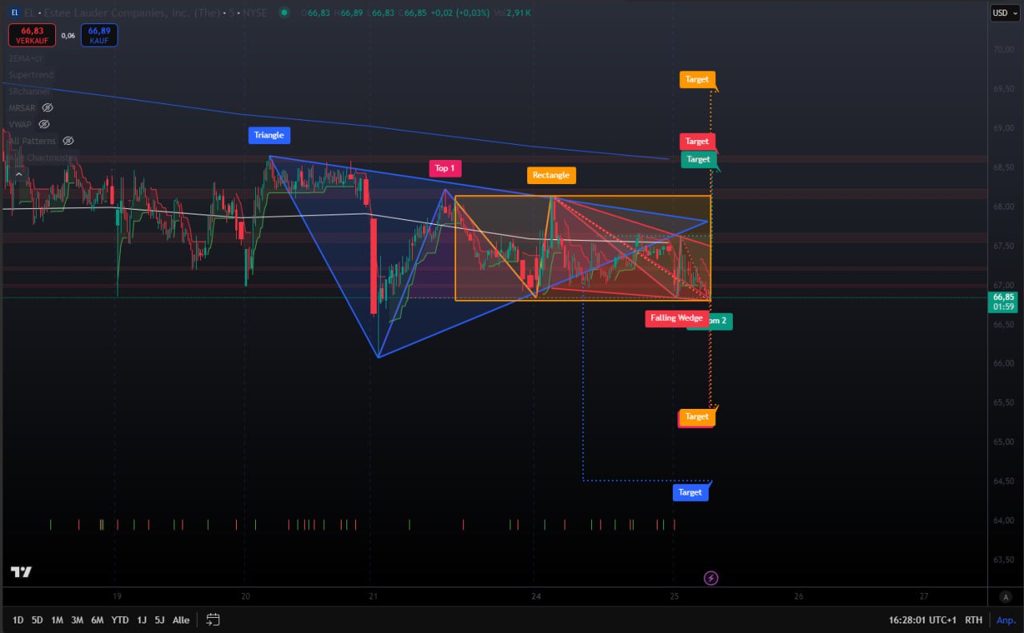Click the TradingView logo icon
Screen dimensions: 1024x633
coord(21,571)
